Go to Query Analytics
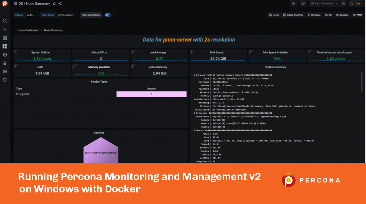The height and width of the screenshot is (204, 366). point(293,15)
